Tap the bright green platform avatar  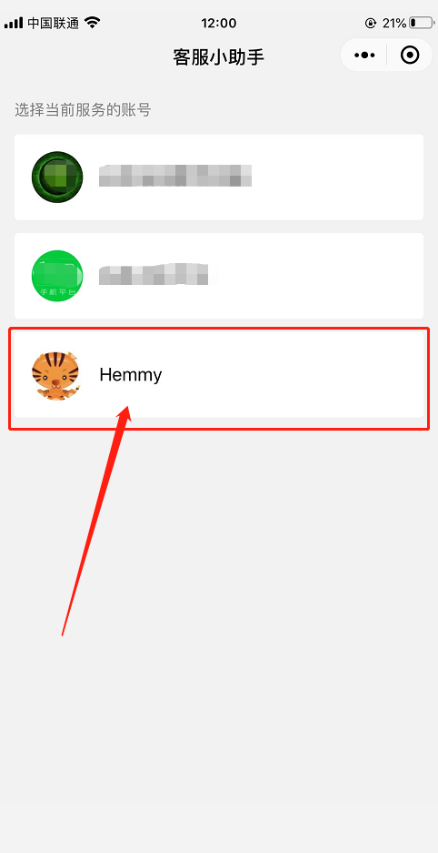(57, 276)
